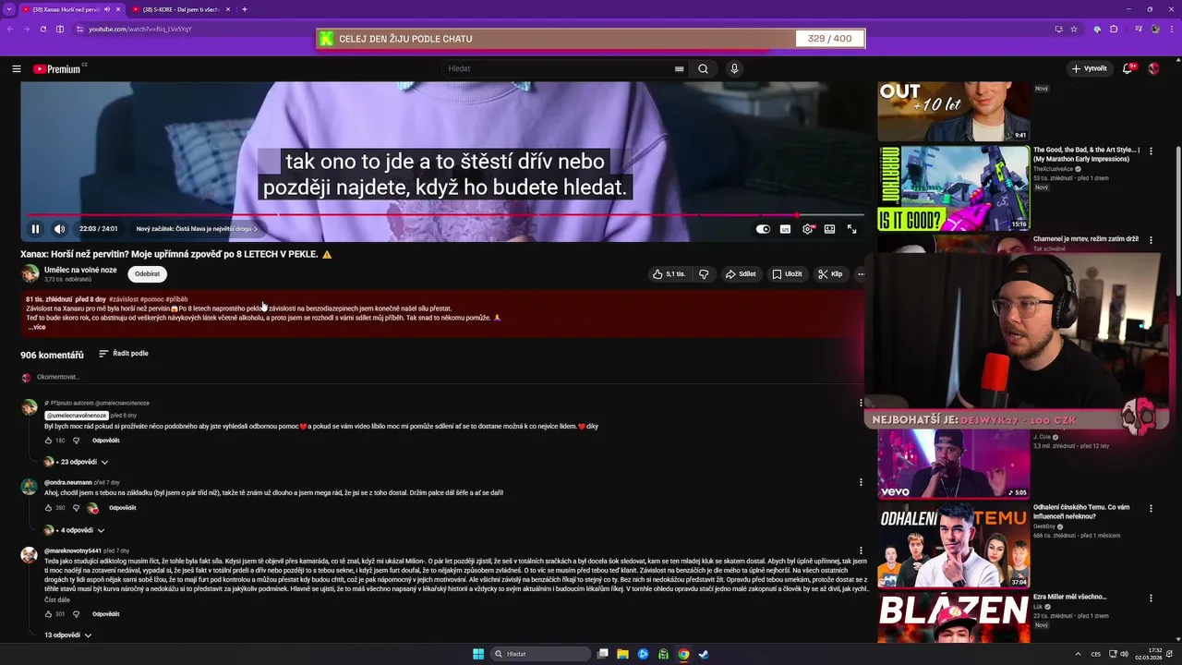This screenshot has width=1182, height=665.
Task: Start voice search with microphone
Action: pyautogui.click(x=734, y=68)
